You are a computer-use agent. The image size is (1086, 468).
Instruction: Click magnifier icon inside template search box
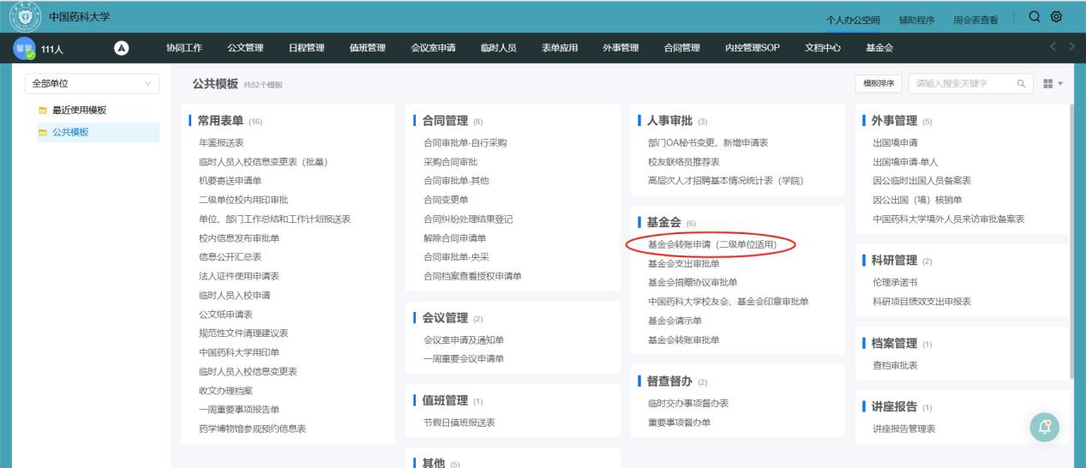1020,83
